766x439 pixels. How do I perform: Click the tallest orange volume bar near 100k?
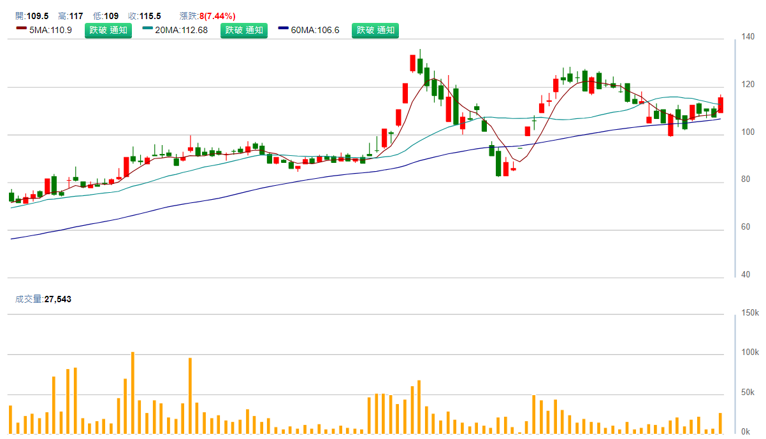(133, 393)
